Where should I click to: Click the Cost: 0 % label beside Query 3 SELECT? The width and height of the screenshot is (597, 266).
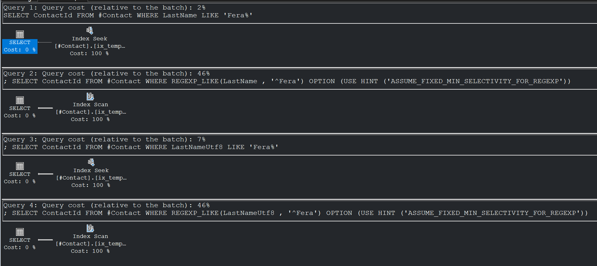click(20, 181)
